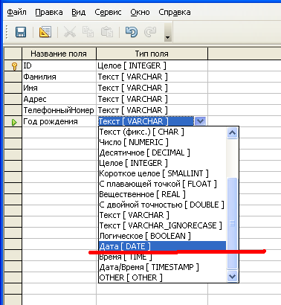Click the Redo arrow icon
Viewport: 281px width, 305px height.
coord(150,32)
